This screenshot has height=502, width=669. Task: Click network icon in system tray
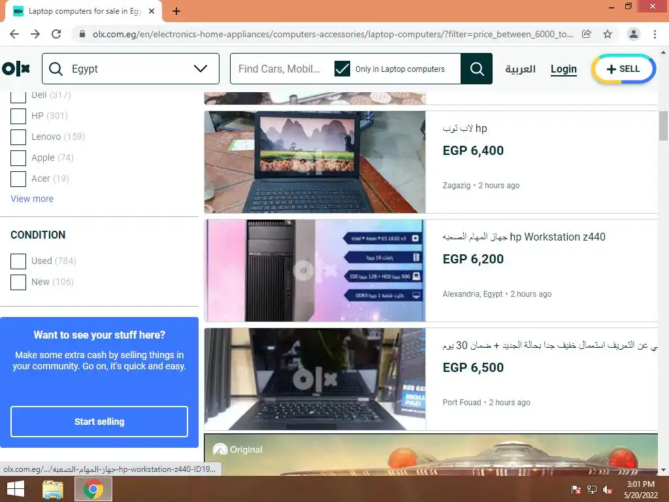(x=592, y=490)
